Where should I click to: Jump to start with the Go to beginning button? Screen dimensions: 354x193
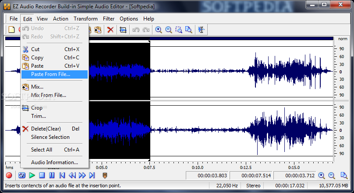click(62, 175)
